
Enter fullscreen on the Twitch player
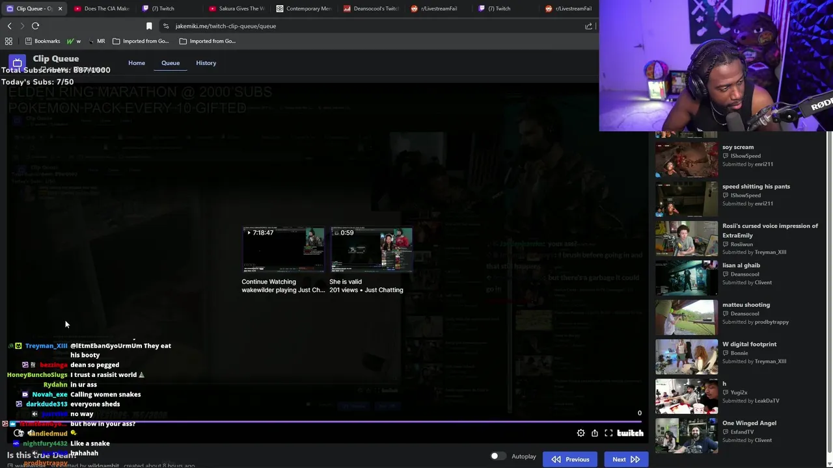(x=608, y=433)
